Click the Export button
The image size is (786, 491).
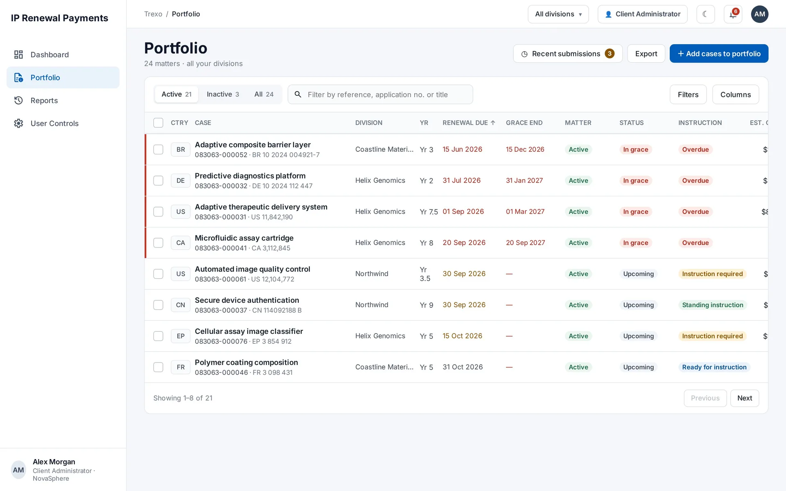pyautogui.click(x=646, y=54)
